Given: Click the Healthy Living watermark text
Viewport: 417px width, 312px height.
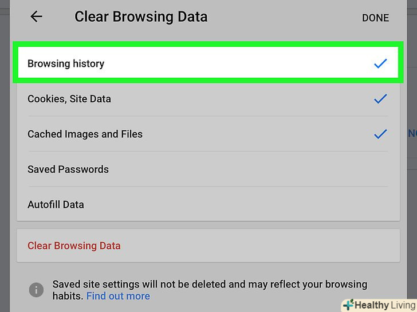Looking at the screenshot, I should coord(385,305).
